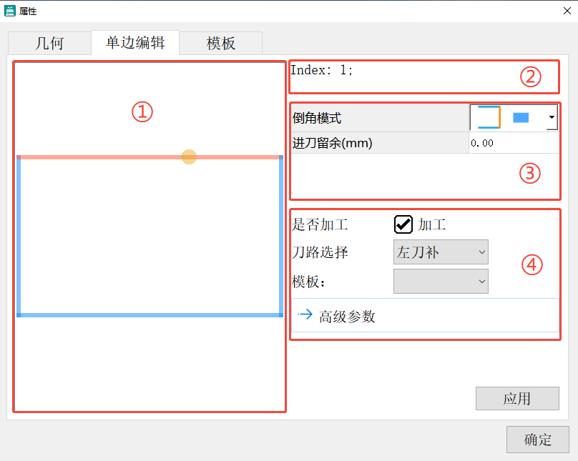Expand the empty 模板 dropdown
578x461 pixels.
441,282
